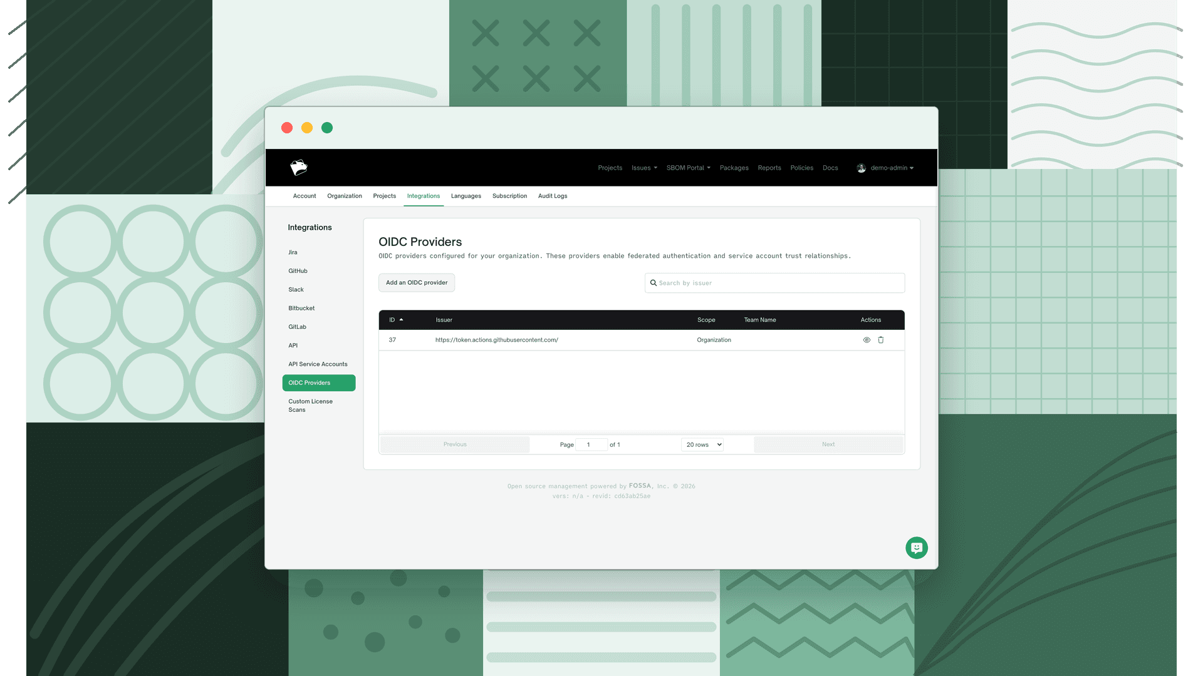The image size is (1203, 676).
Task: Click the FOSSA footer link
Action: 640,486
